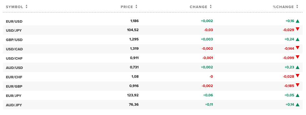Sort table by SYMBOL column arrows
The width and height of the screenshot is (306, 115).
point(27,7)
